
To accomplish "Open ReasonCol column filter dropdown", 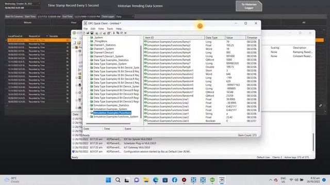I will click(x=47, y=36).
